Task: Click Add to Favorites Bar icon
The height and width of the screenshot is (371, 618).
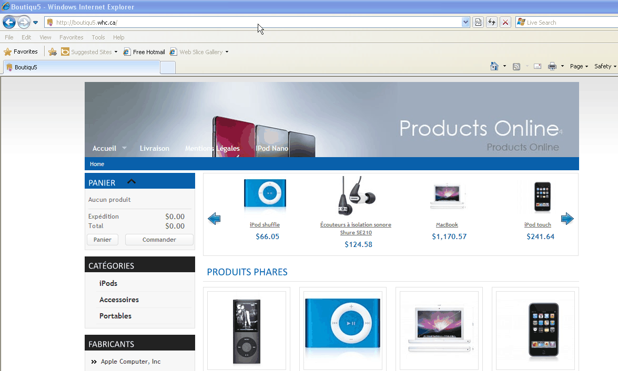Action: pos(53,52)
